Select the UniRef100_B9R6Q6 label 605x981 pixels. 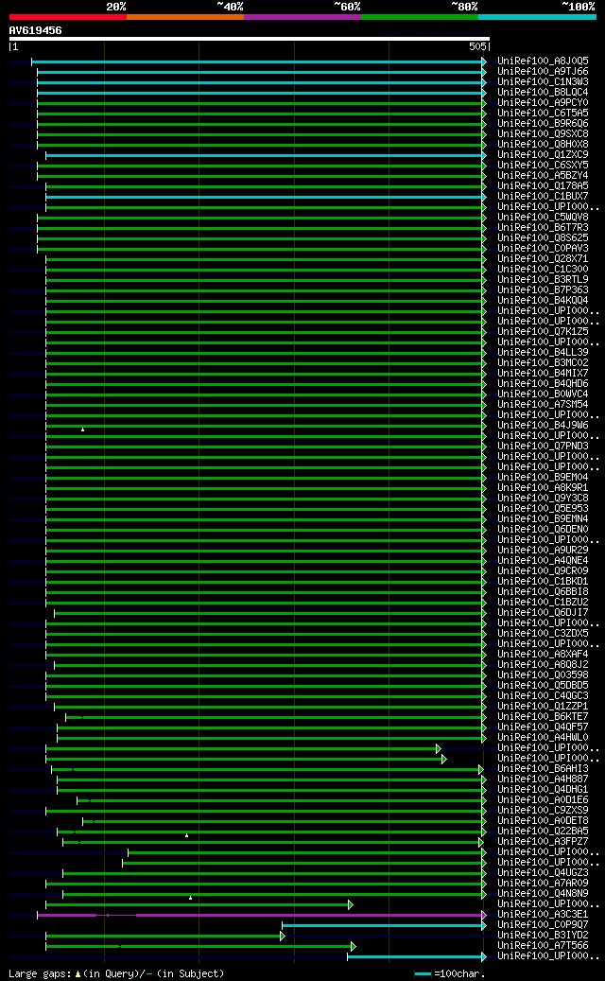point(543,124)
